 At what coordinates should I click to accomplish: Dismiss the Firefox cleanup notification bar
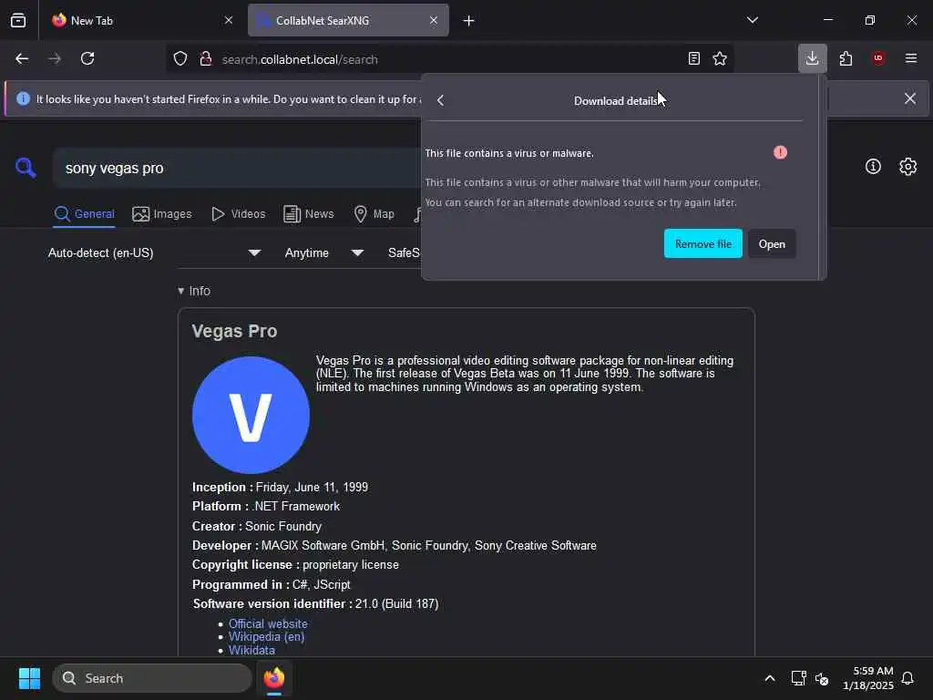tap(910, 98)
